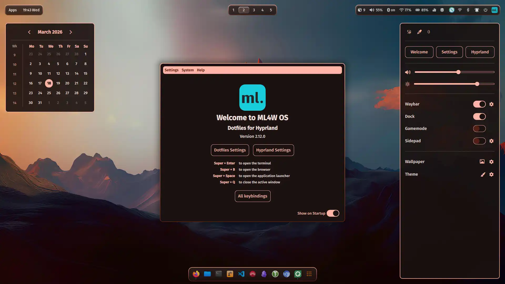Click the Theme paintbrush icon
The image size is (505, 284).
(483, 174)
